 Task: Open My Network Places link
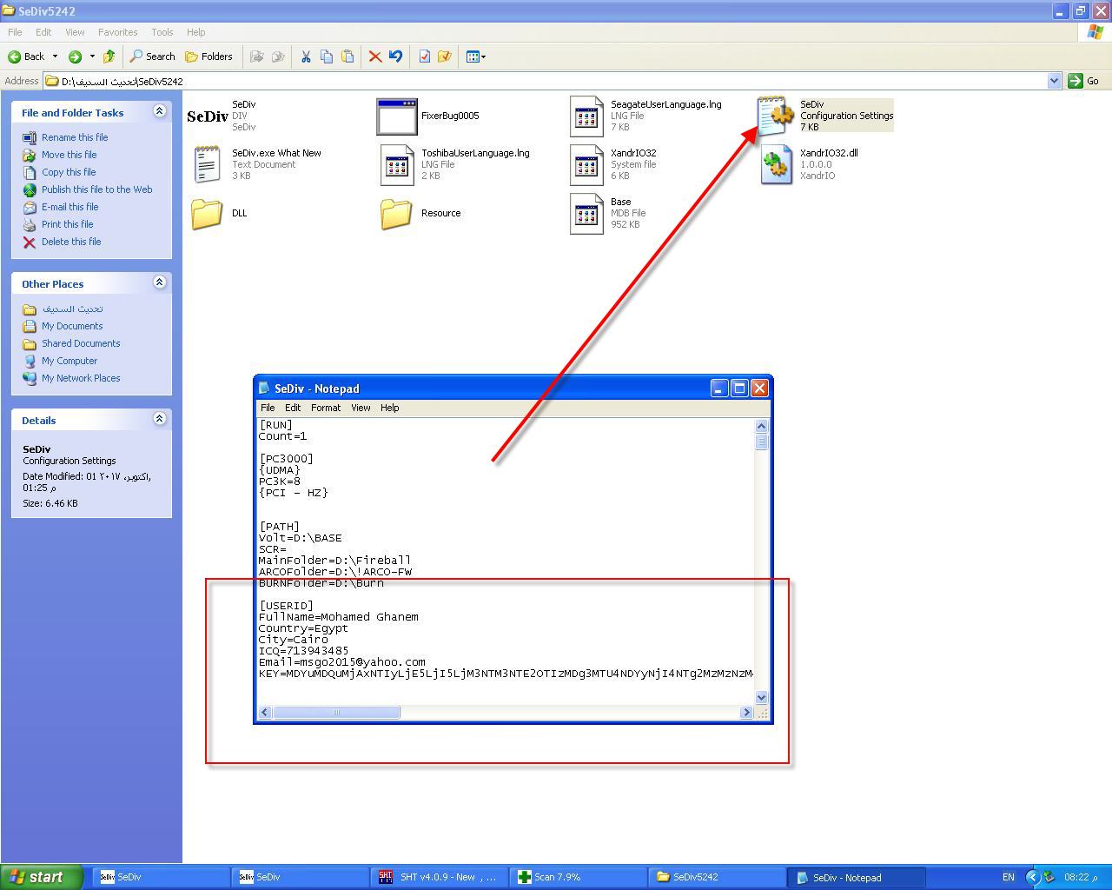click(x=81, y=378)
